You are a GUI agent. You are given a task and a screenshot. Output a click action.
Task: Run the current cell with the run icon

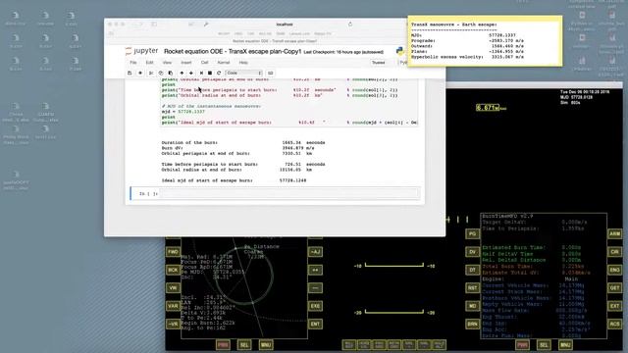[x=201, y=73]
